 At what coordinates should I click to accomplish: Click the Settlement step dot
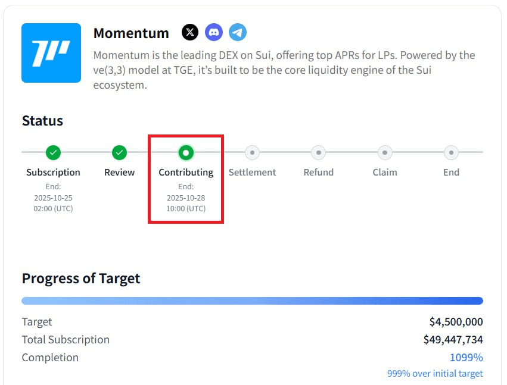pyautogui.click(x=253, y=153)
